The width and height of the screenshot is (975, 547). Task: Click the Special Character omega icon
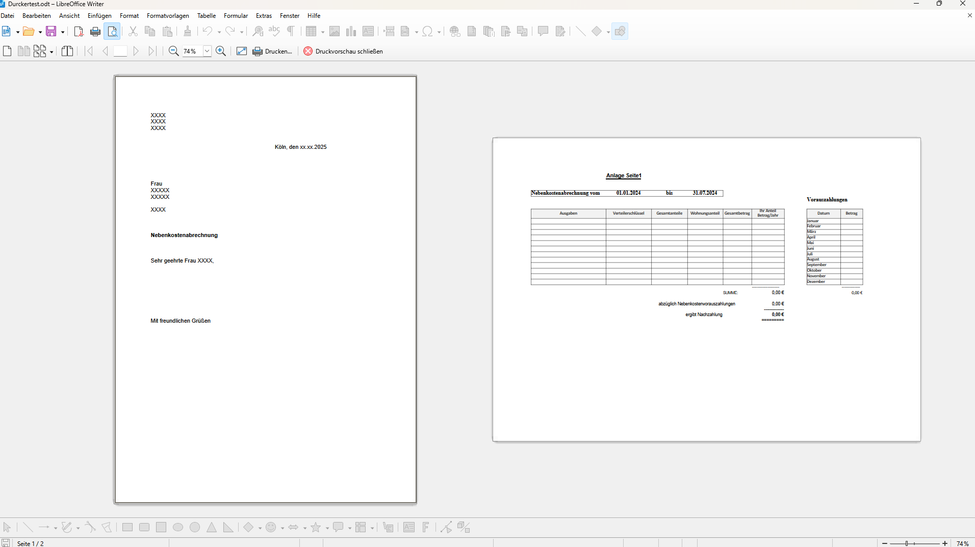(427, 32)
